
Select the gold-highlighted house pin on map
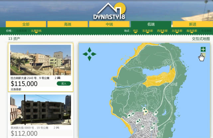(x=146, y=112)
